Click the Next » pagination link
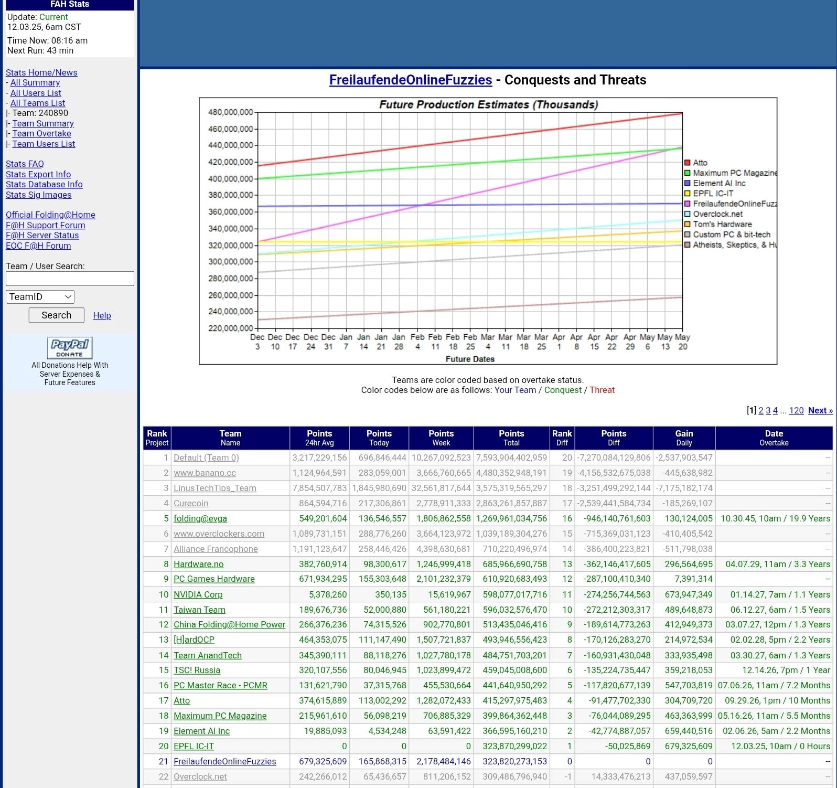 pos(820,410)
